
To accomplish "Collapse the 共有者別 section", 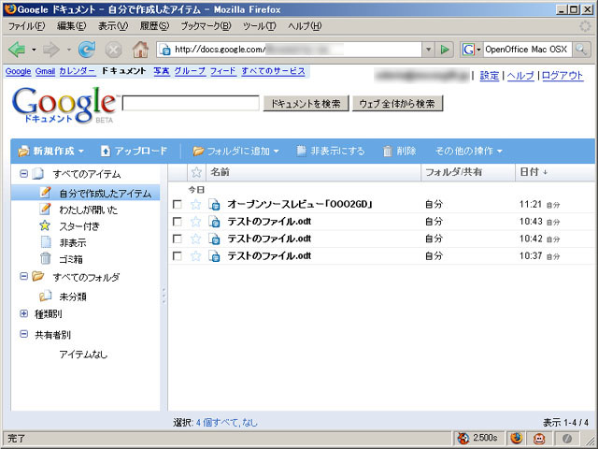I will pyautogui.click(x=23, y=334).
